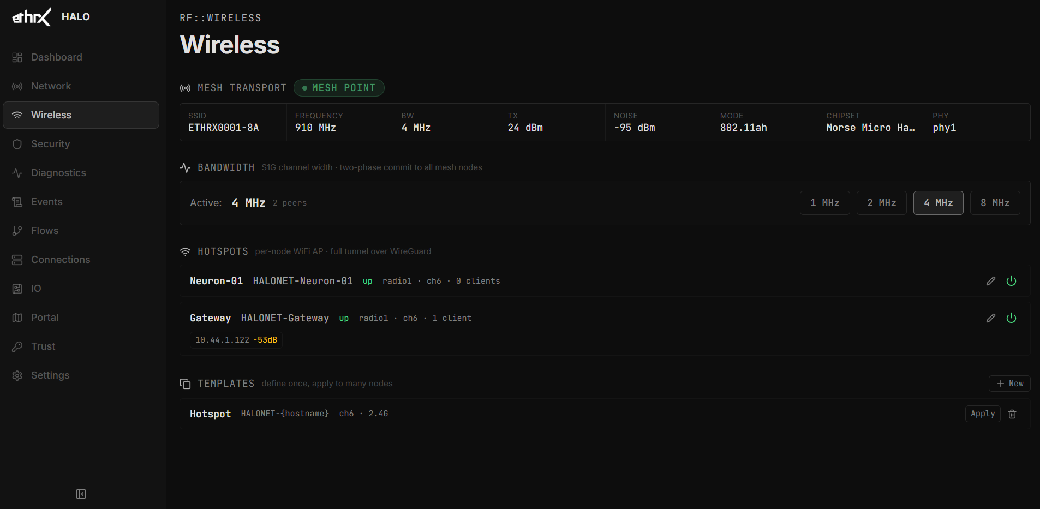Collapse the sidebar with the panel icon

(81, 494)
